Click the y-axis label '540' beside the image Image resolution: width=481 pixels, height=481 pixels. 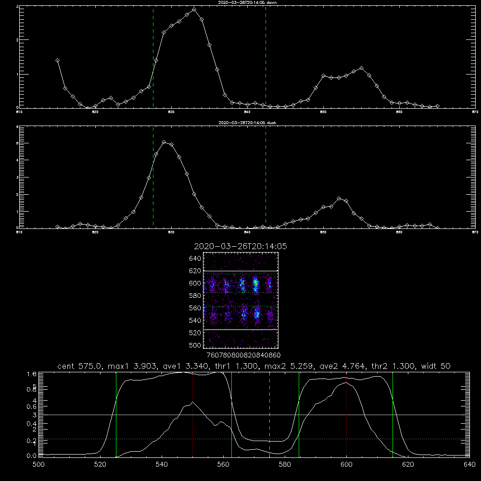click(195, 320)
